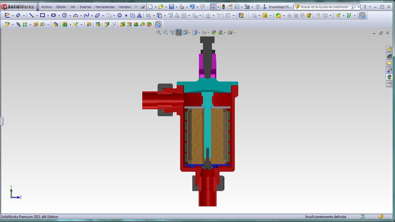Open the SolidWorks Resources home tab
Image resolution: width=395 pixels, height=222 pixels.
pyautogui.click(x=389, y=49)
